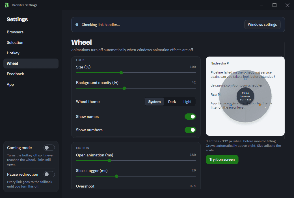294x198 pixels.
Task: Pick the lower-left blue B wheel slice
Action: [x=231, y=105]
